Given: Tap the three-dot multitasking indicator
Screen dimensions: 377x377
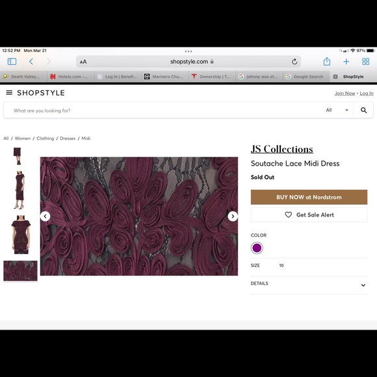Looking at the screenshot, I should click(188, 51).
